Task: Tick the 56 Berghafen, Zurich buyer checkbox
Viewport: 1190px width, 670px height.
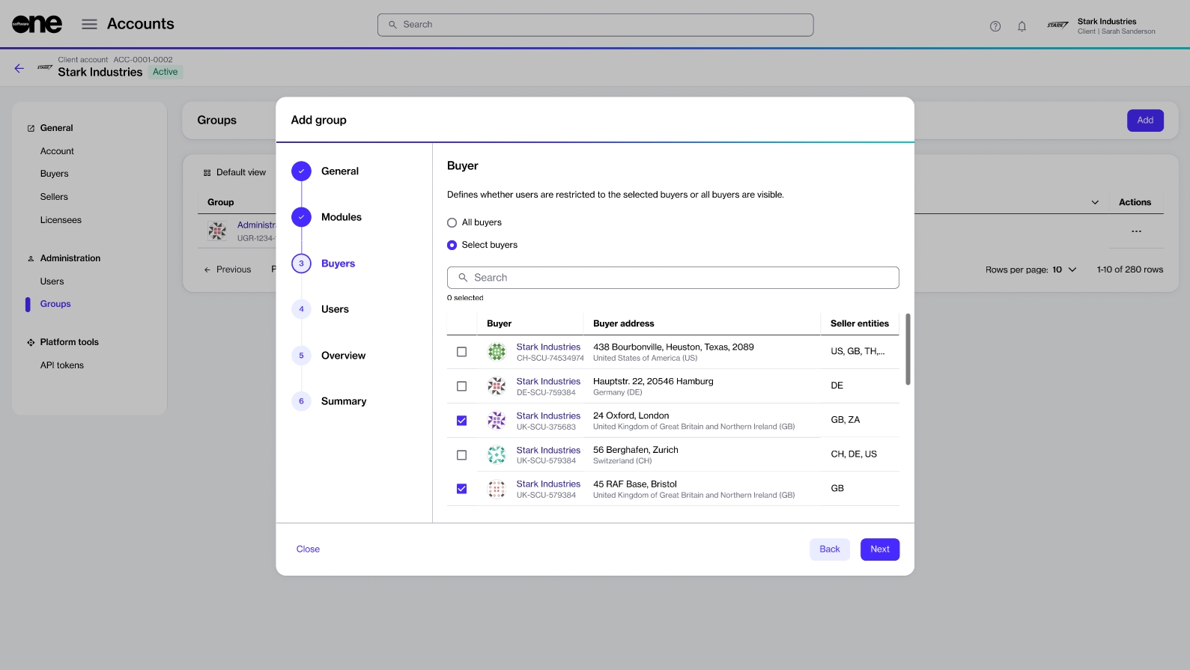Action: coord(461,455)
